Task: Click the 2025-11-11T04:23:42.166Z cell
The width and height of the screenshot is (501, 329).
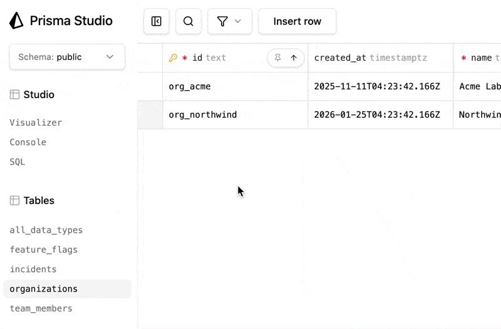Action: 381,86
